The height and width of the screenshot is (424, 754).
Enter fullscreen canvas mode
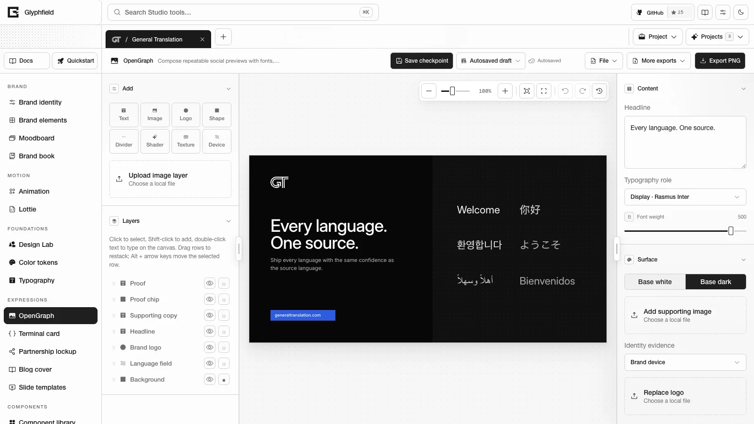(x=544, y=91)
